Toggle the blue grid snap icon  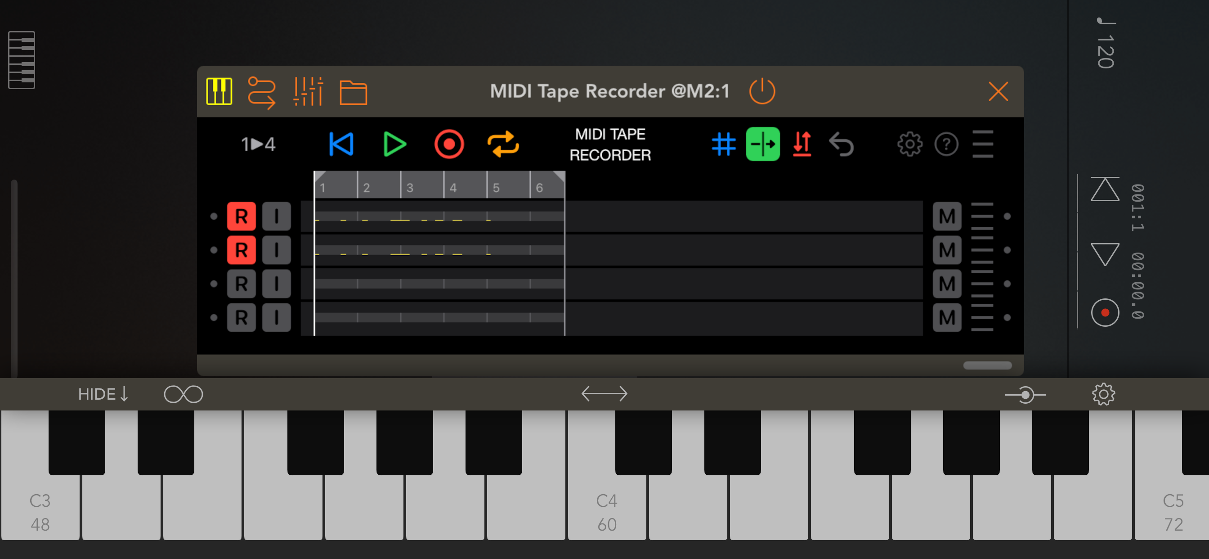723,144
